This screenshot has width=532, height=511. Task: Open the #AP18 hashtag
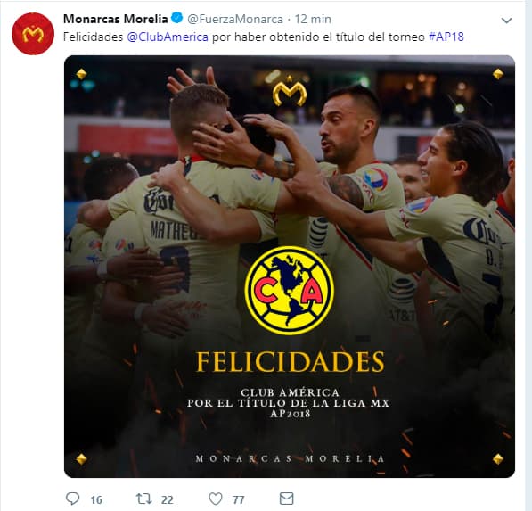(446, 37)
